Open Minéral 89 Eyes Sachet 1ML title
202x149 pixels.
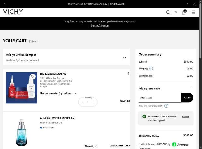(58, 118)
